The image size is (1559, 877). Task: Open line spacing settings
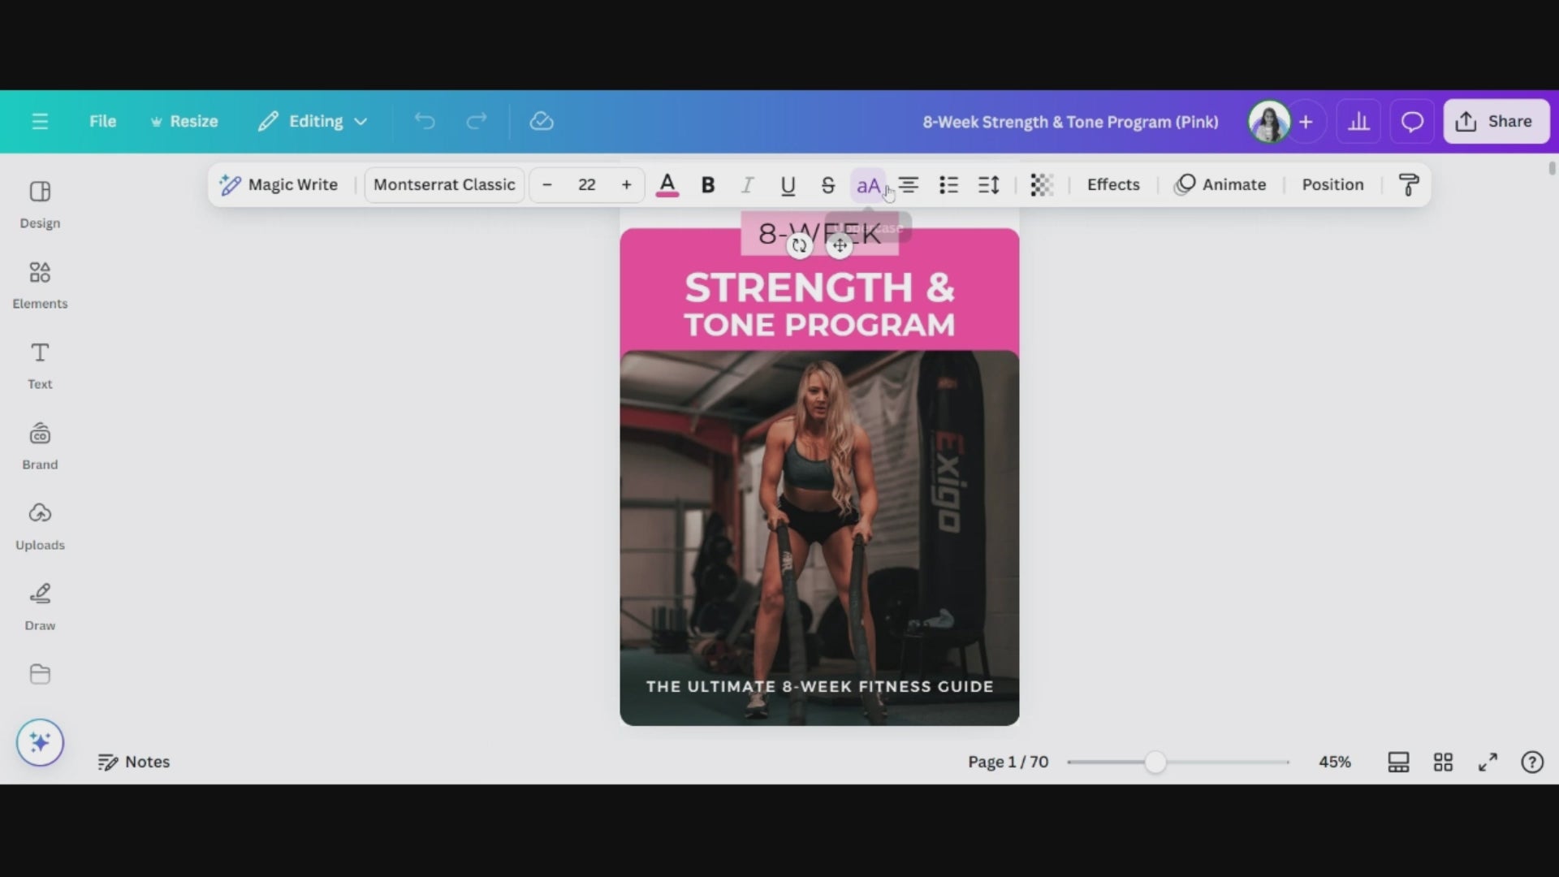(x=989, y=185)
